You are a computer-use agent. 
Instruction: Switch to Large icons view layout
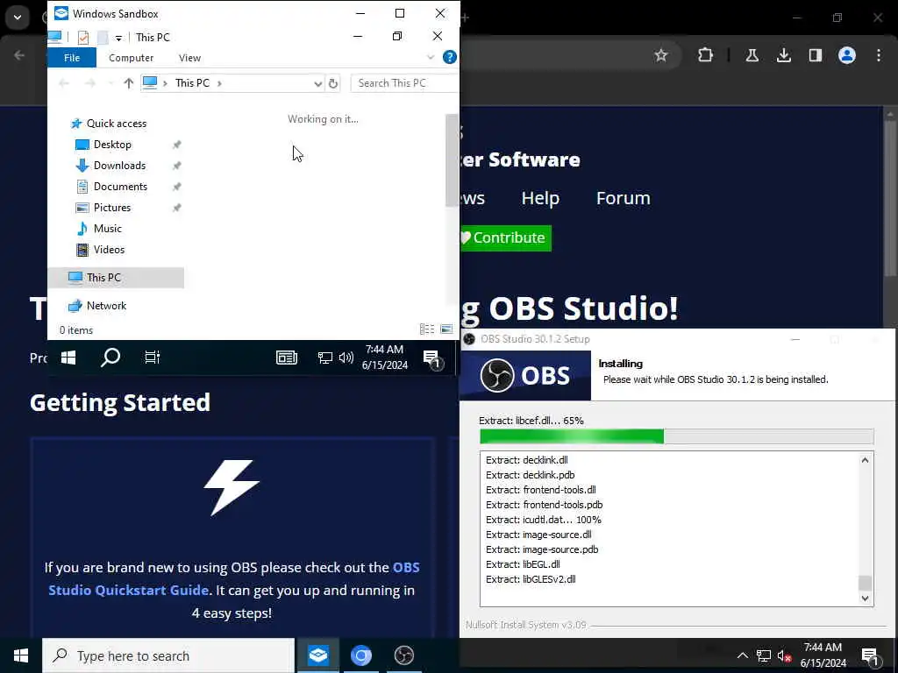tap(446, 329)
